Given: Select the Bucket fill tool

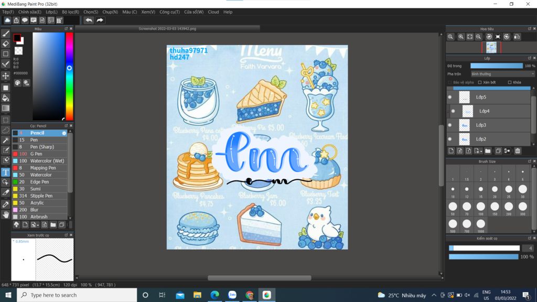Looking at the screenshot, I should (5, 98).
